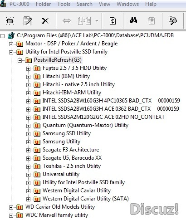Select the Samsung SSD Utility item

[67, 133]
